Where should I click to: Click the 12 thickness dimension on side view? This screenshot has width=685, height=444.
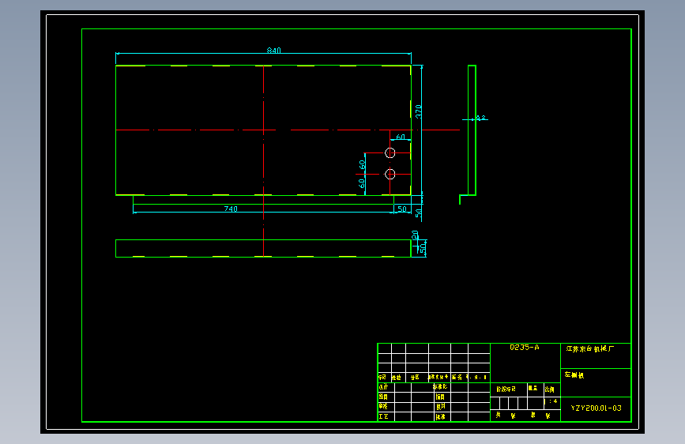(x=481, y=118)
